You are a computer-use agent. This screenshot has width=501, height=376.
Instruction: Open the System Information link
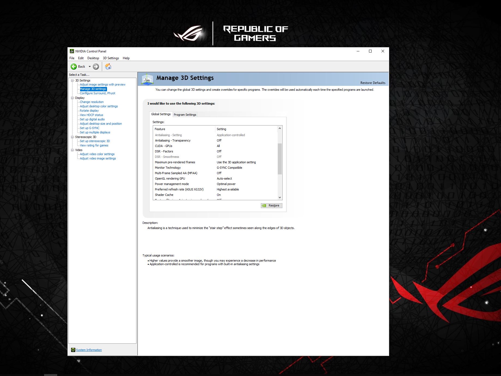[x=89, y=350]
